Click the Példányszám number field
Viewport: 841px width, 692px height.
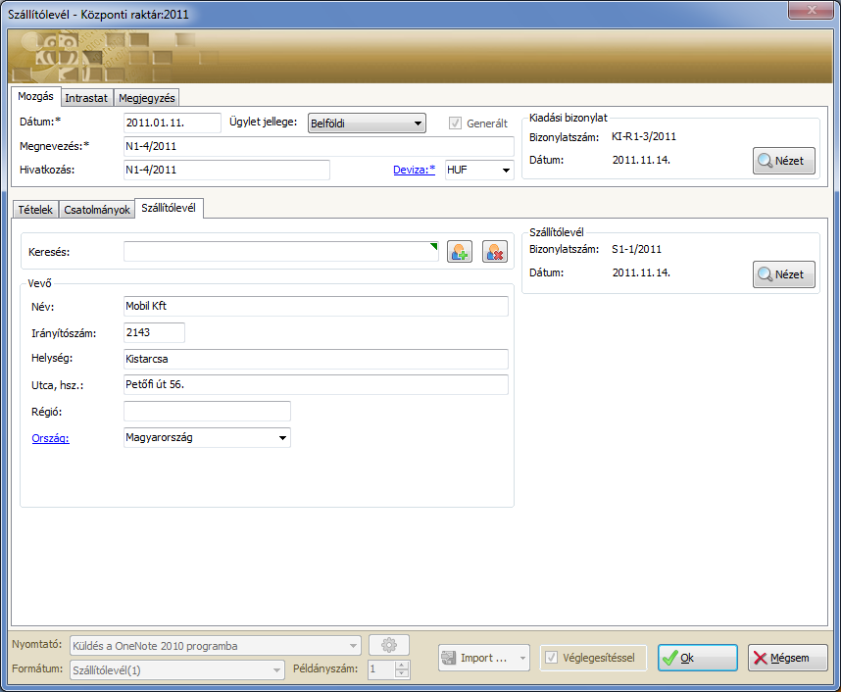(x=381, y=669)
